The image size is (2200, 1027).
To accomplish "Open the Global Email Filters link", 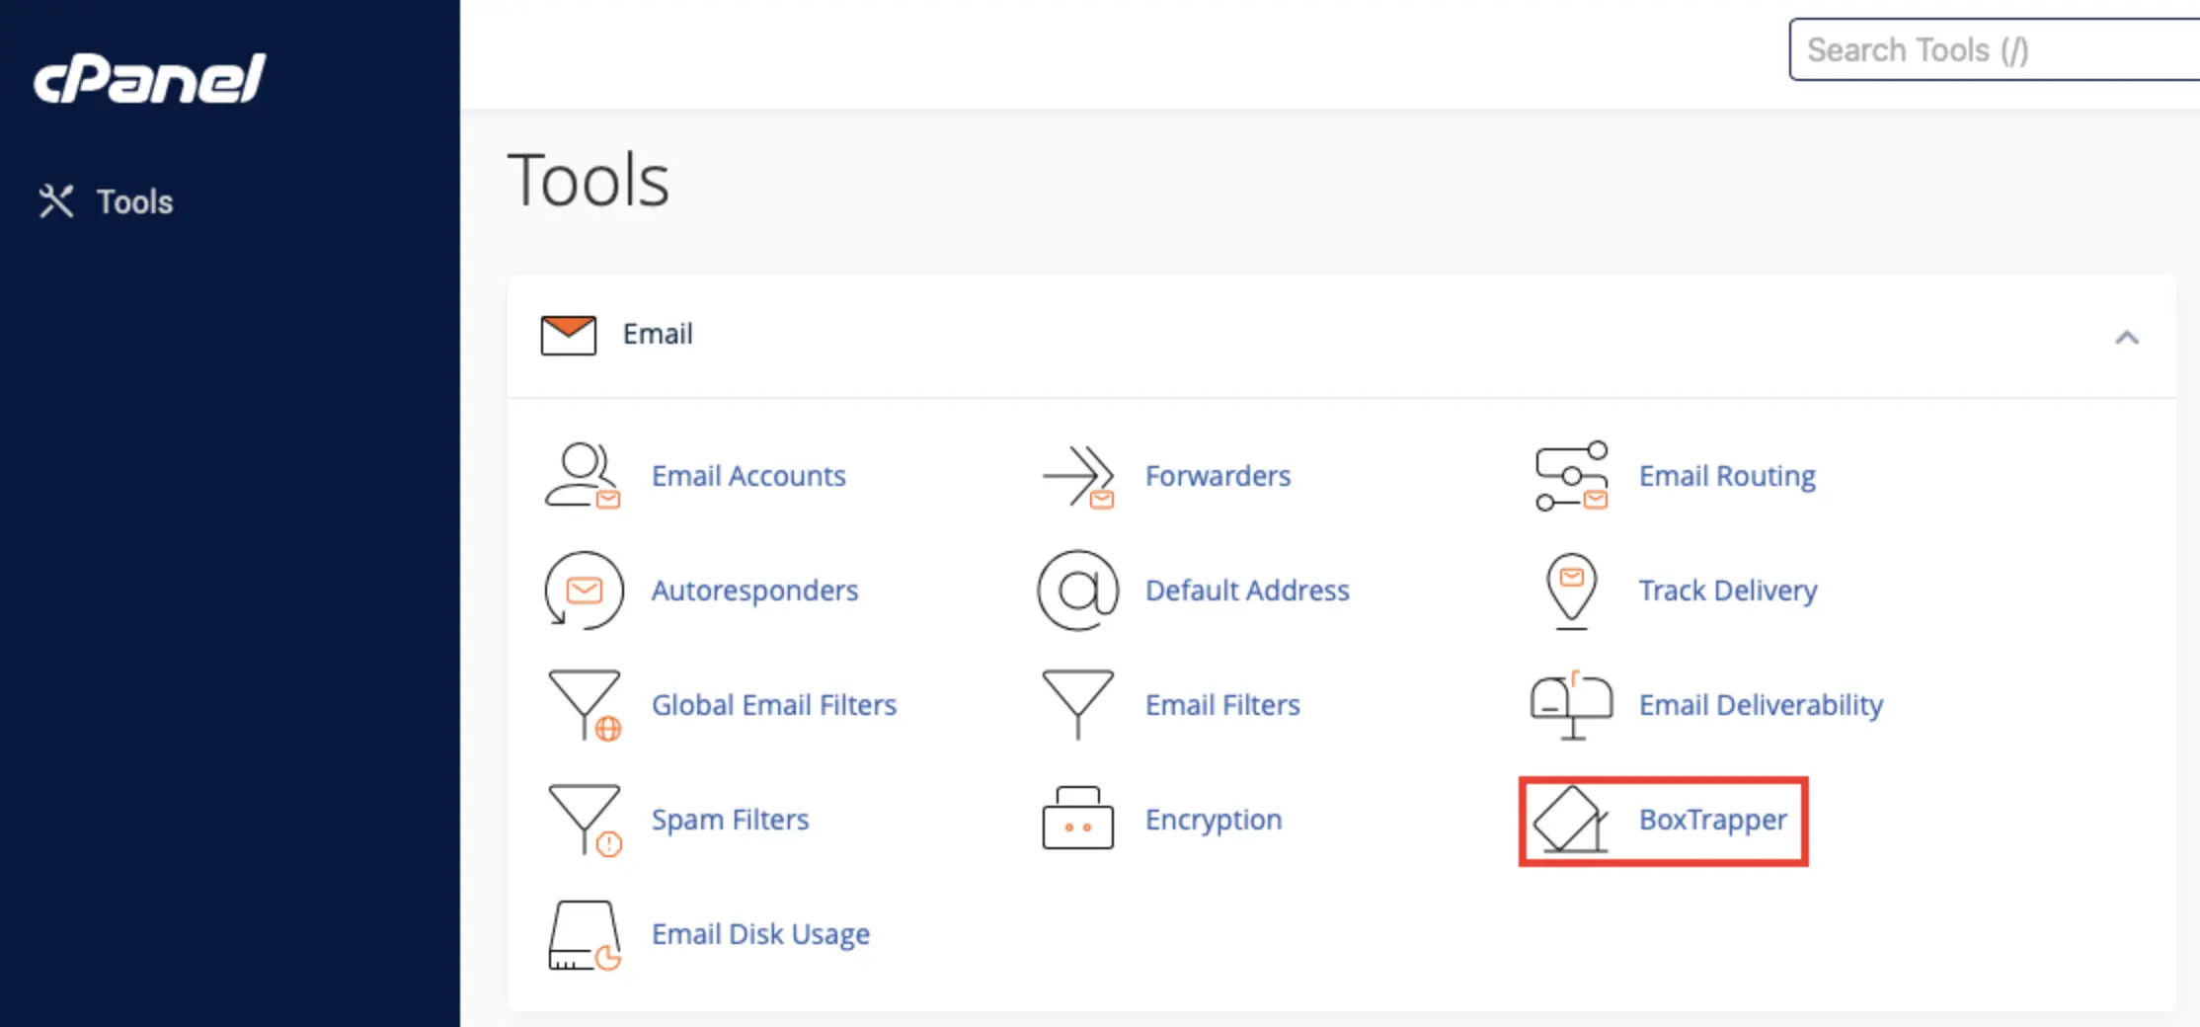I will pyautogui.click(x=774, y=705).
